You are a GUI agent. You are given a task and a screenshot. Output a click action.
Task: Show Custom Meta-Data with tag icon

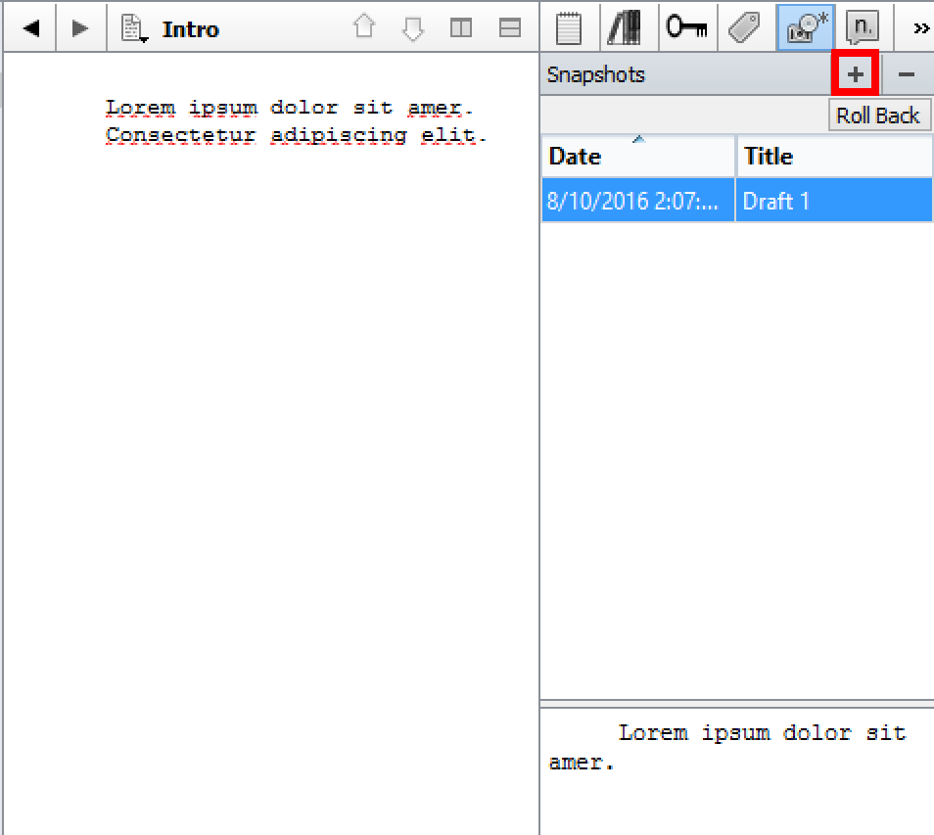(745, 28)
